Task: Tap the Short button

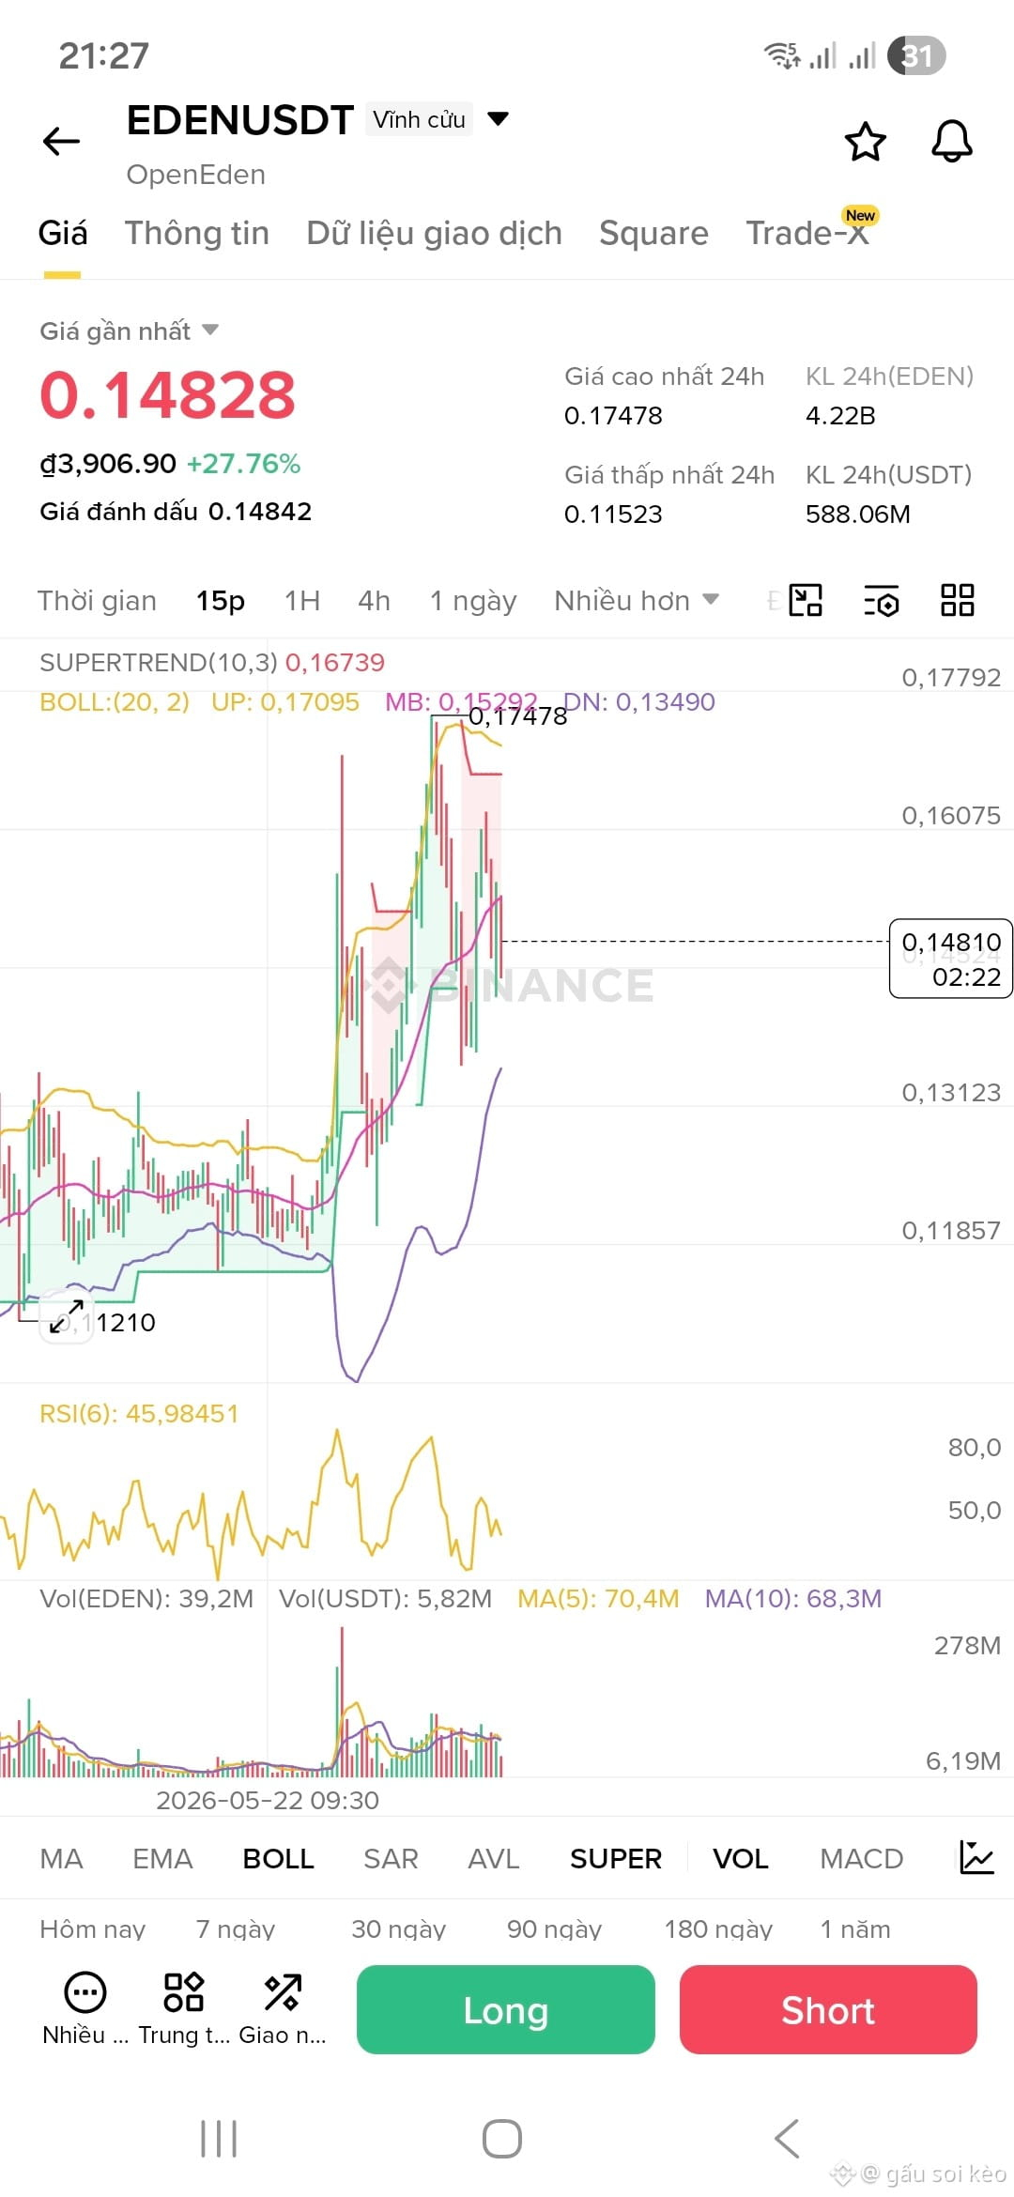Action: 828,2009
